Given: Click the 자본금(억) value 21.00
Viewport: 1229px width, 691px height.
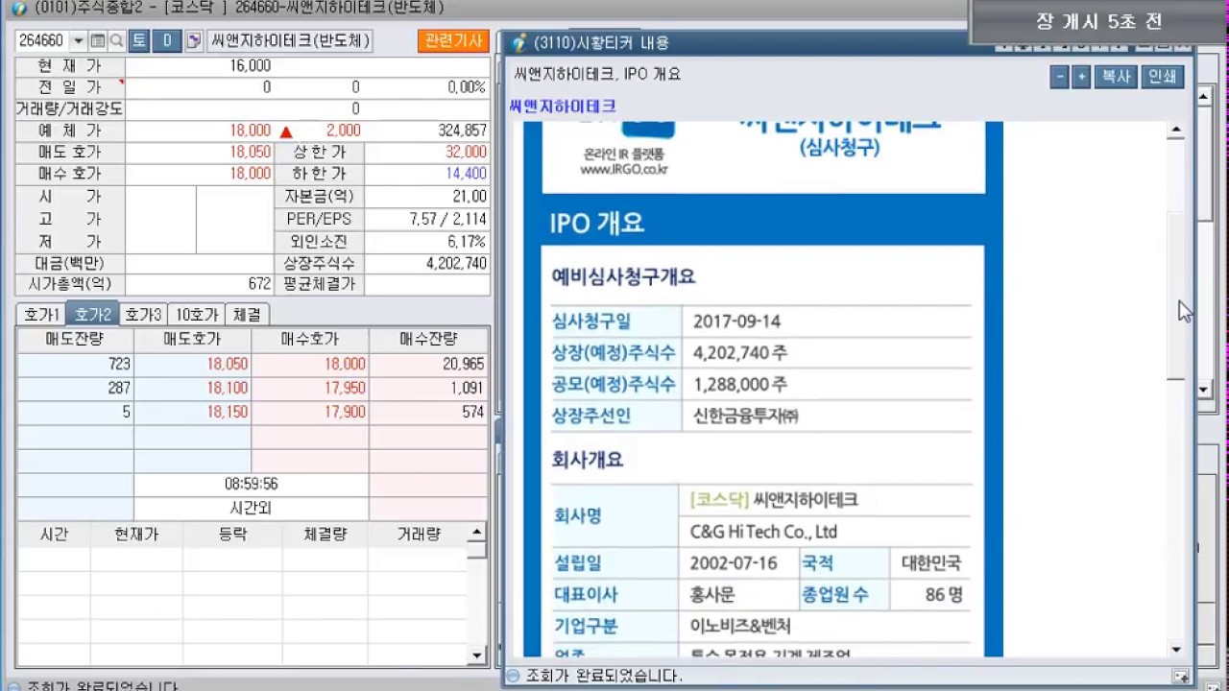Looking at the screenshot, I should (x=471, y=196).
